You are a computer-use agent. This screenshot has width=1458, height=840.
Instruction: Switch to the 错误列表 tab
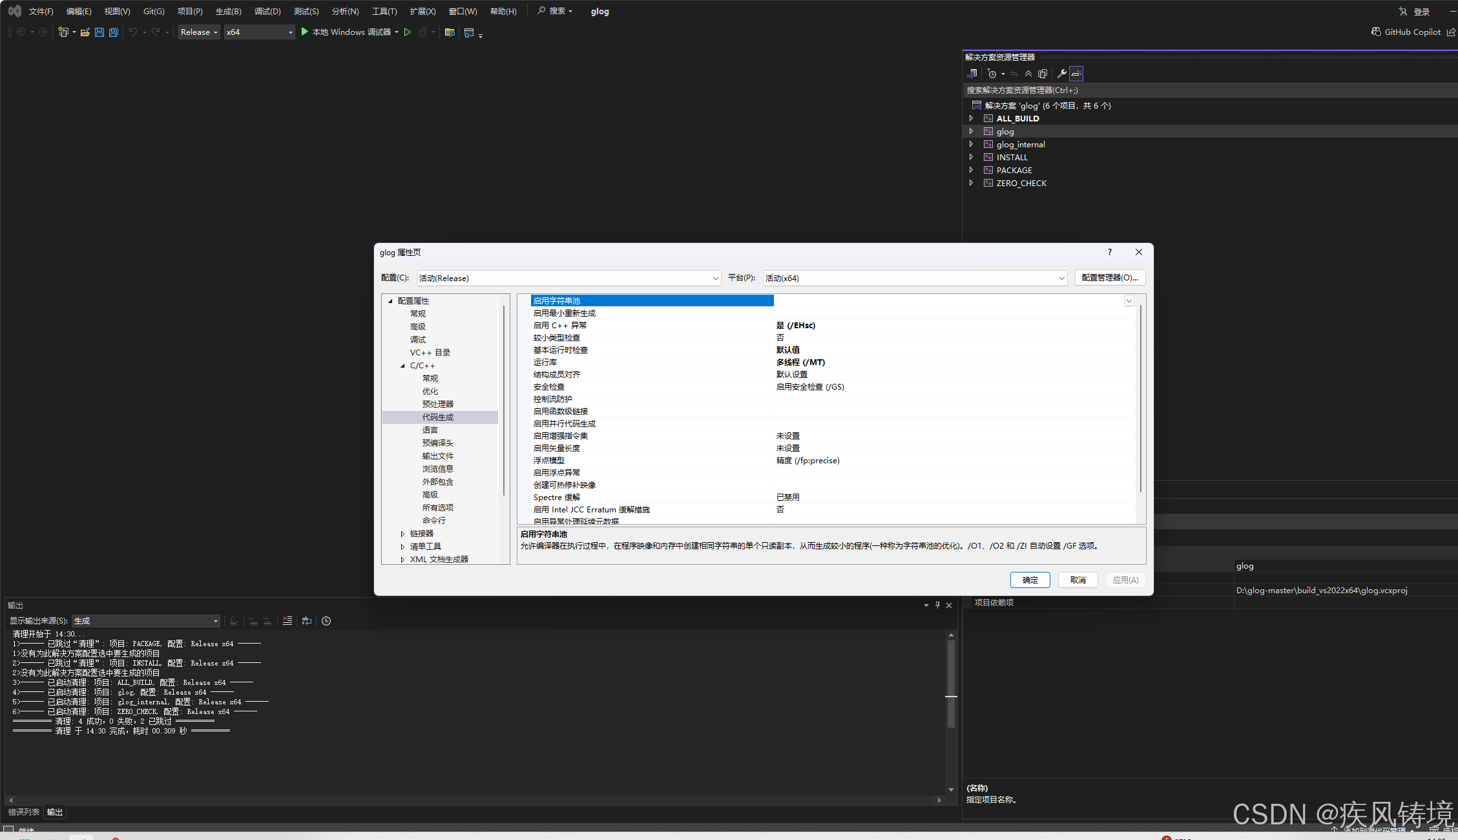click(23, 812)
